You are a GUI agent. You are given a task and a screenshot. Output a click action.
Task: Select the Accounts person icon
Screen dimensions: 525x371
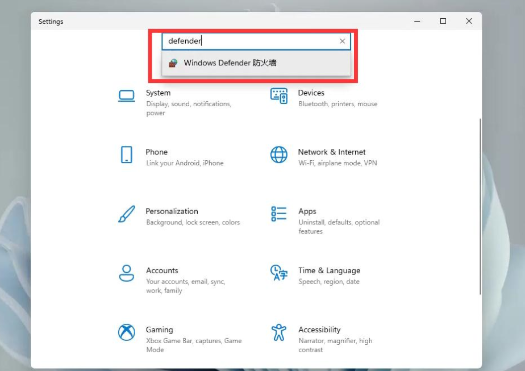126,273
